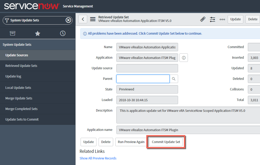Click the paperclip attachments icon
Screen dimensions: 260x165
(203, 19)
